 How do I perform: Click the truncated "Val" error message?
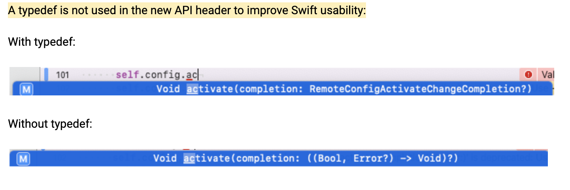pyautogui.click(x=548, y=74)
